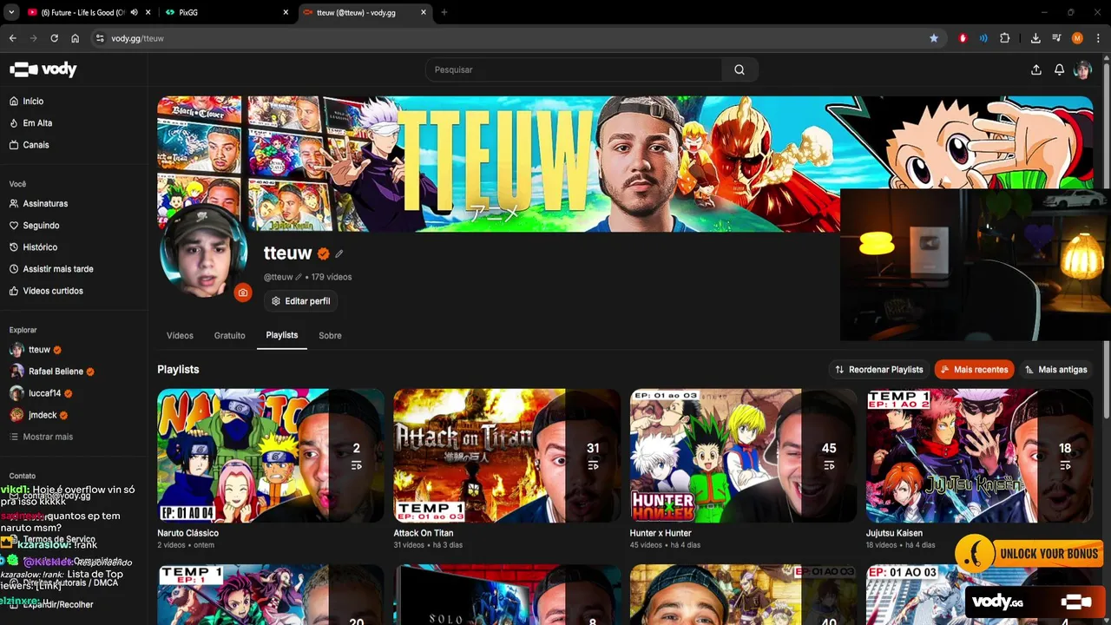Viewport: 1111px width, 625px height.
Task: Switch to the Vídeos tab
Action: tap(180, 336)
